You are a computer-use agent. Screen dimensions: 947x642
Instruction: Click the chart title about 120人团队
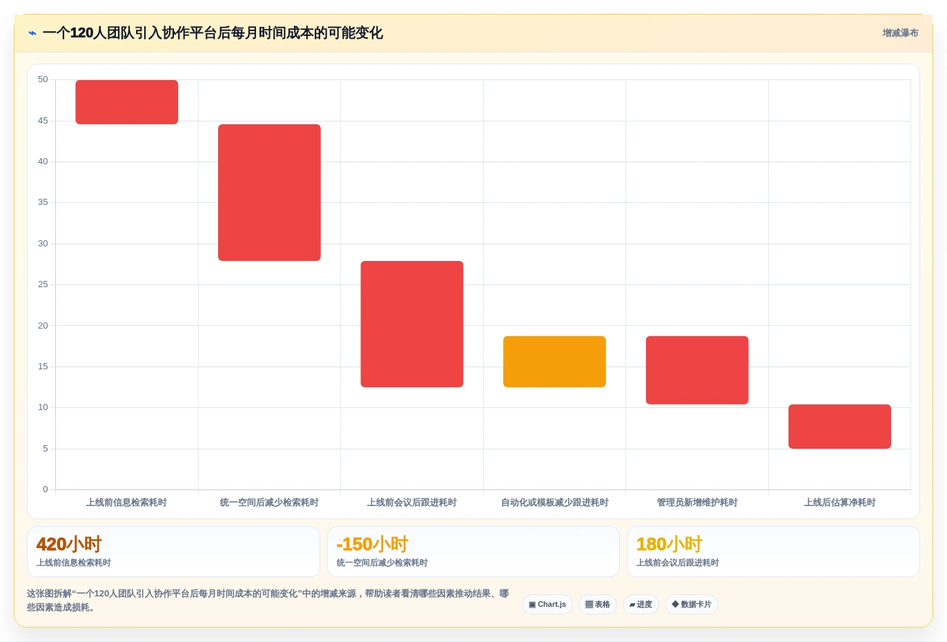[213, 33]
